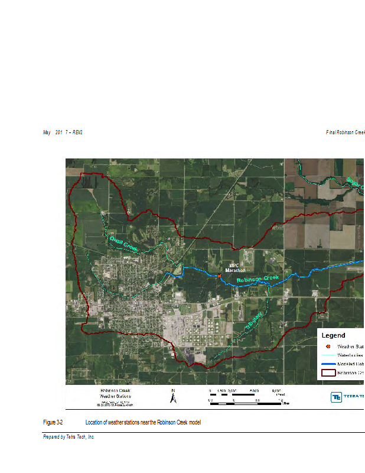This screenshot has width=365, height=473.
Task: Click the weather stations location caption text
Action: coord(143,423)
